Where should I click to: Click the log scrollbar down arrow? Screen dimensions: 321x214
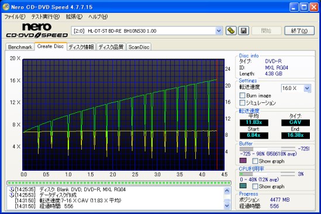(227, 205)
